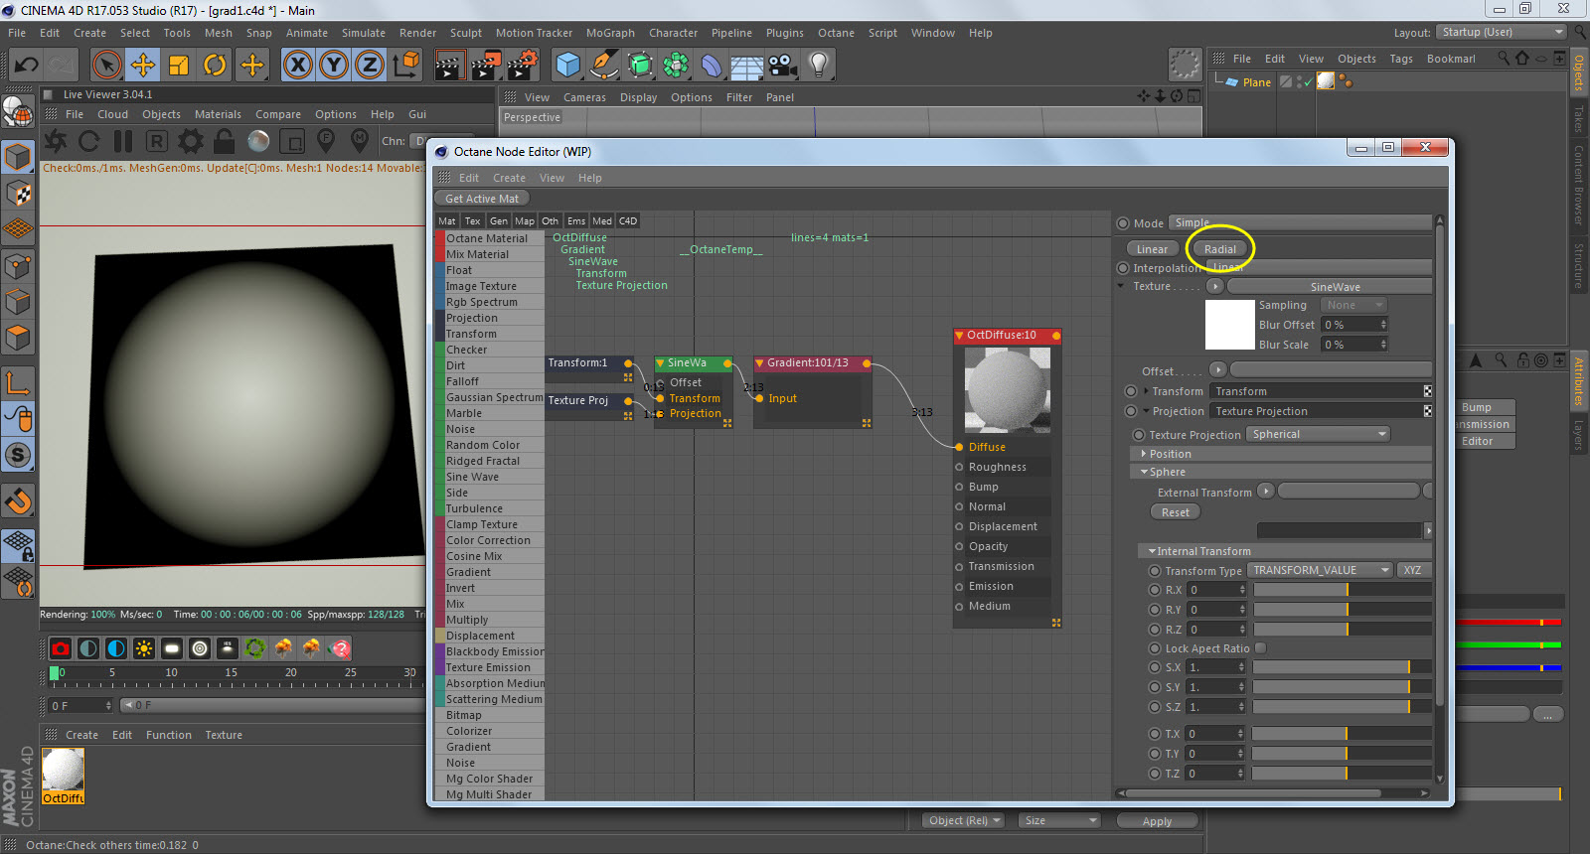This screenshot has width=1590, height=854.
Task: Open the Spherical projection dropdown
Action: click(1318, 435)
